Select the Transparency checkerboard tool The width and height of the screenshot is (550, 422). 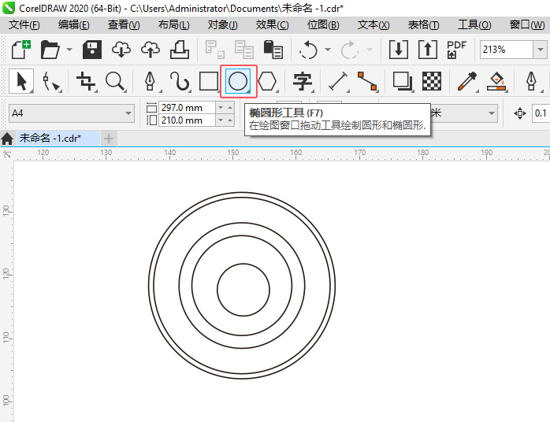coord(432,81)
